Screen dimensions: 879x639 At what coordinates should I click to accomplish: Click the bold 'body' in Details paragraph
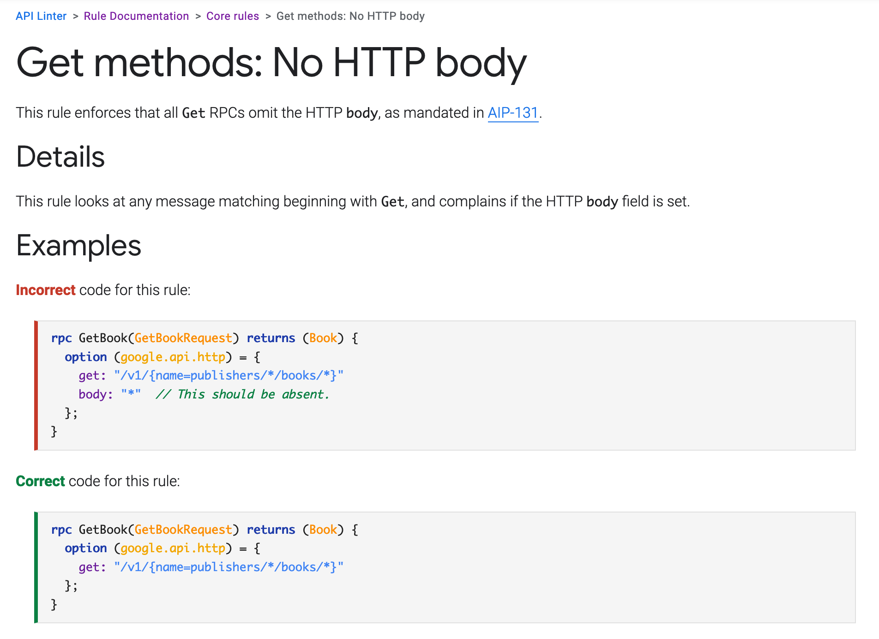coord(602,202)
